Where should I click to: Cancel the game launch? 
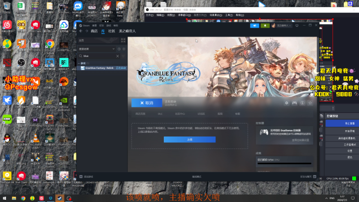pyautogui.click(x=147, y=103)
